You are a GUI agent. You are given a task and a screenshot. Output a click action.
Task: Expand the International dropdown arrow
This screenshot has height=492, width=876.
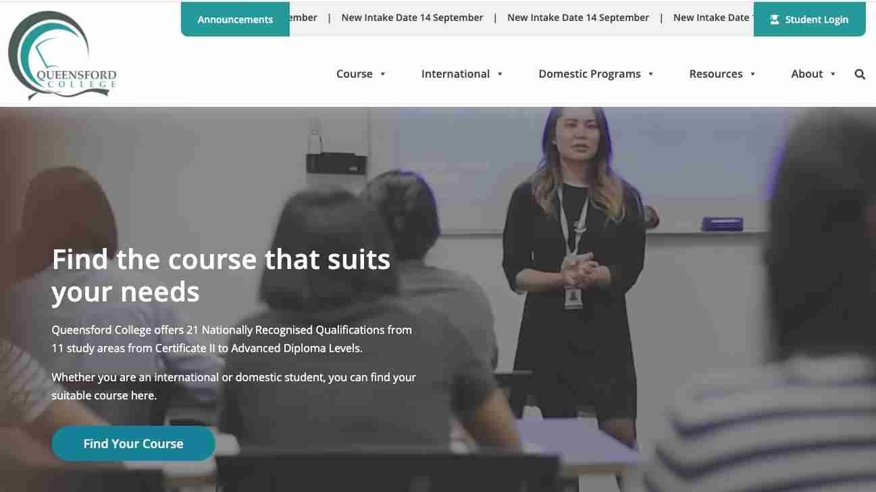click(500, 74)
